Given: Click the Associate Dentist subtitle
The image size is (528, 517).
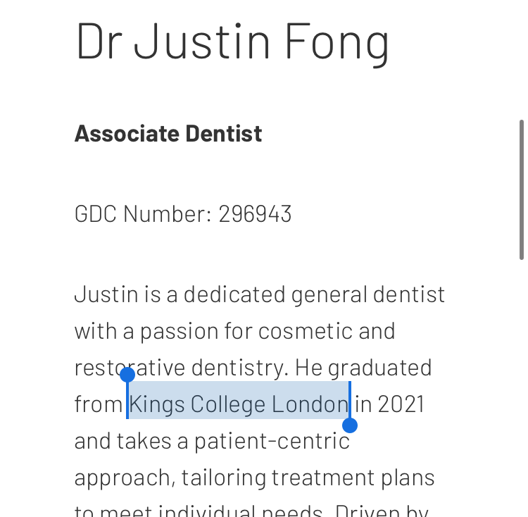Looking at the screenshot, I should pos(168,133).
